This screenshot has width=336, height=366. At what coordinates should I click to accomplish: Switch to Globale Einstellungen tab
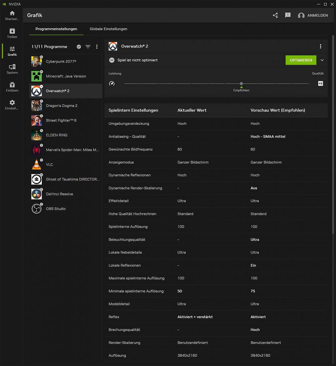click(109, 29)
